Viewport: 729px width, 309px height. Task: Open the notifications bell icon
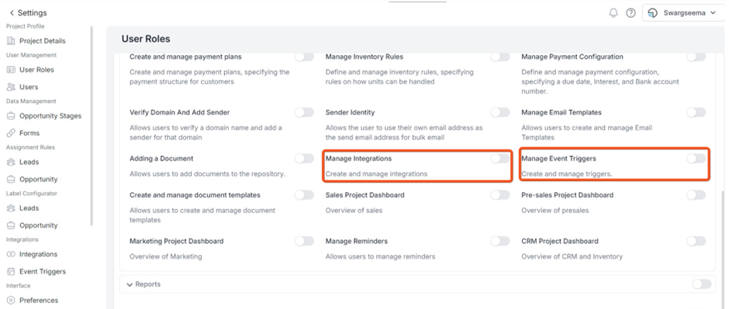[x=613, y=13]
